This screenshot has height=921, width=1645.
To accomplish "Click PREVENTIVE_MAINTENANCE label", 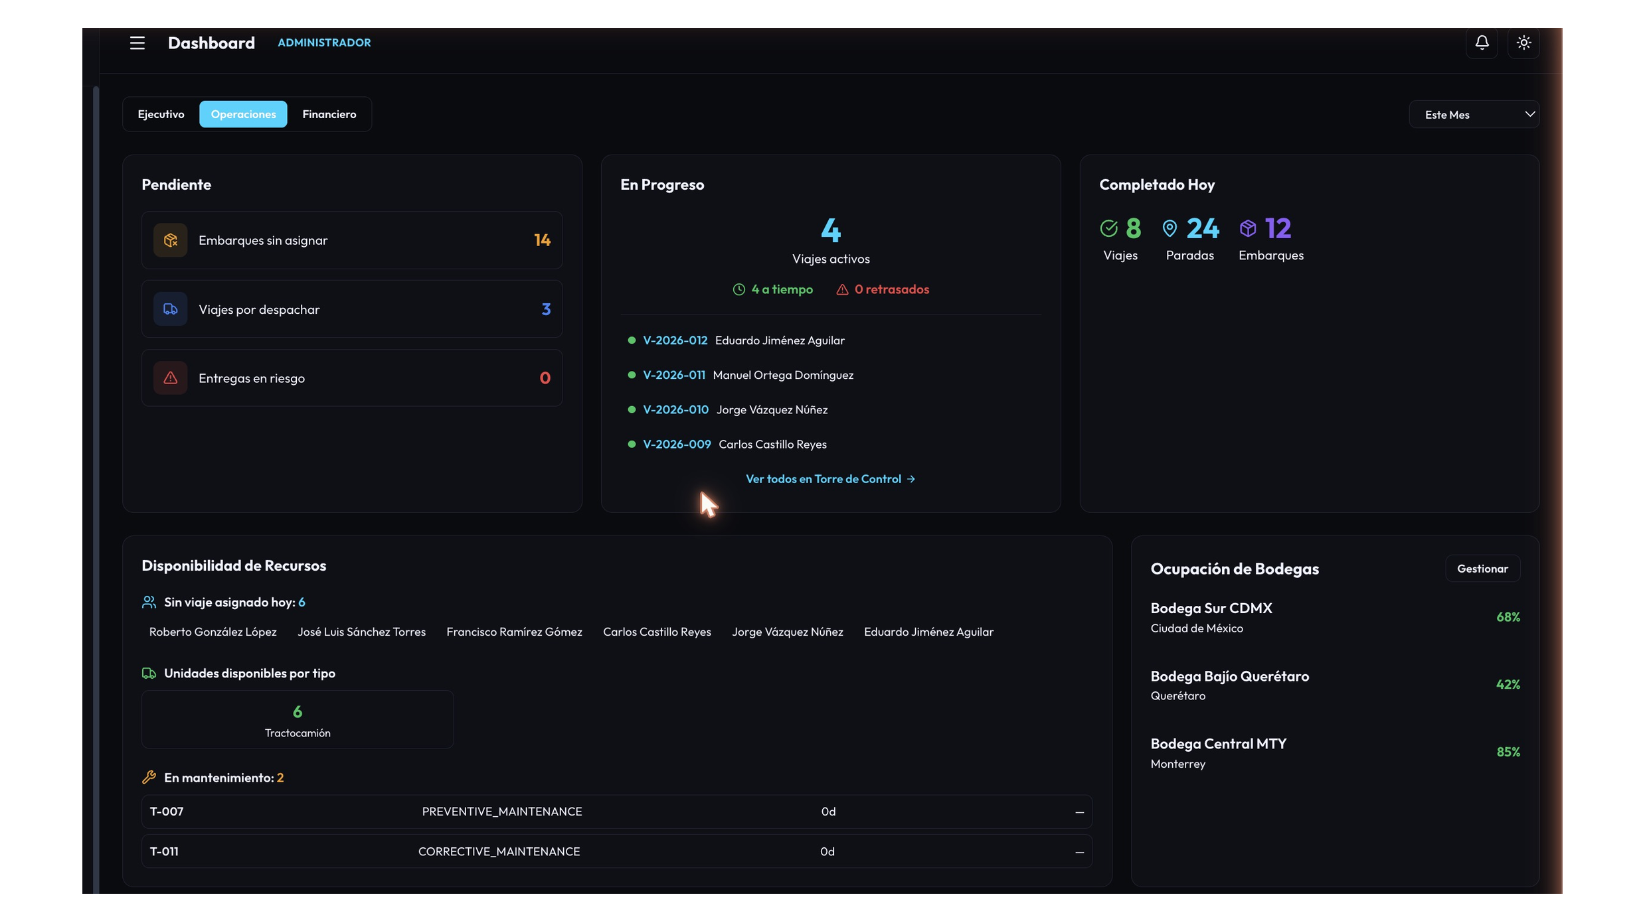I will click(502, 812).
